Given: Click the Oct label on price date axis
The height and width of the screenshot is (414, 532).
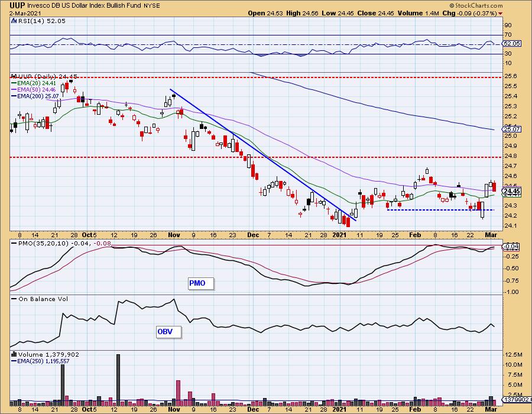Looking at the screenshot, I should (87, 235).
